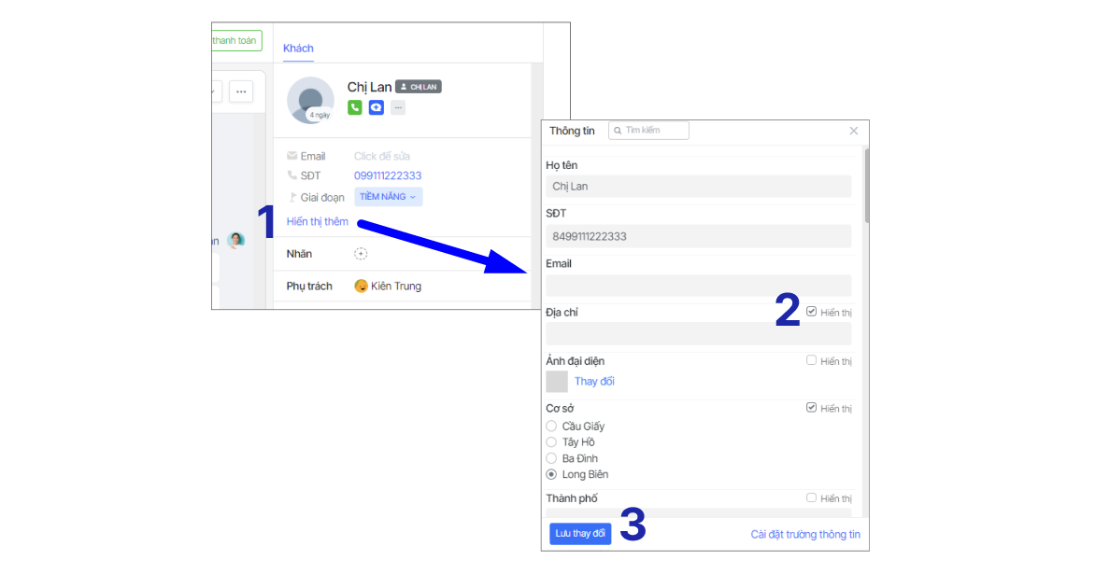1095x574 pixels.
Task: Click the Kiên Trung assignee avatar
Action: click(362, 287)
